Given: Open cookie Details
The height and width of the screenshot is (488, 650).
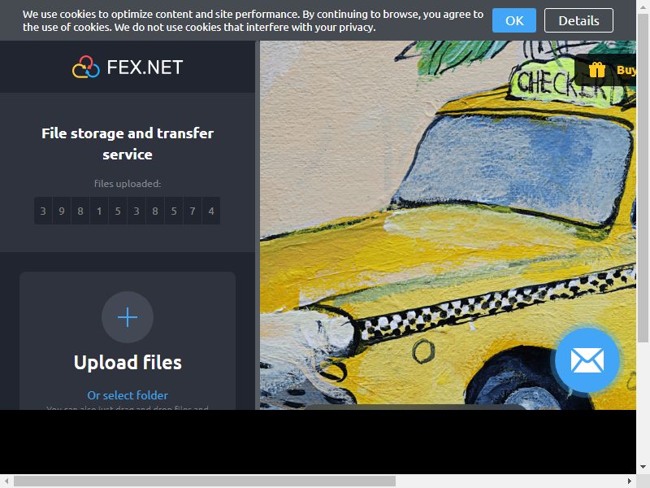Looking at the screenshot, I should (578, 20).
